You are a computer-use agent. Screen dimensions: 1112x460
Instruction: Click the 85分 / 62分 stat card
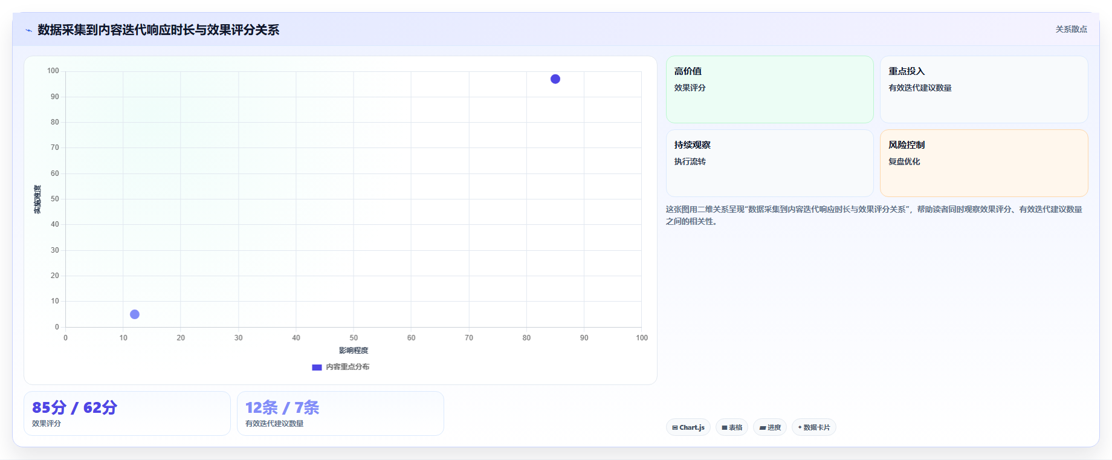point(127,413)
